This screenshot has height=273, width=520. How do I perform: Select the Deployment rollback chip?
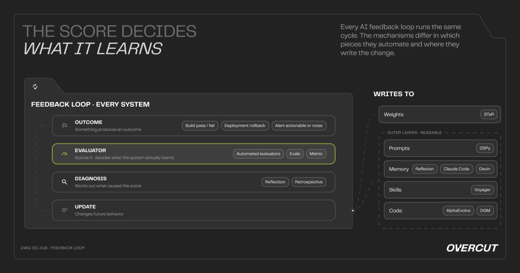(245, 126)
